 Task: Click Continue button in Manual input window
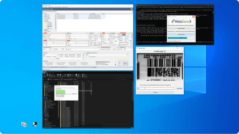(x=155, y=92)
